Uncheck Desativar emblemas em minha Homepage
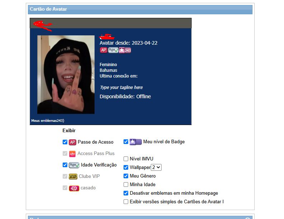The width and height of the screenshot is (284, 219). click(126, 193)
